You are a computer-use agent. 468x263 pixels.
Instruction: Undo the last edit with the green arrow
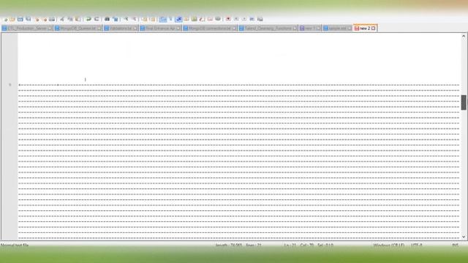pos(88,20)
